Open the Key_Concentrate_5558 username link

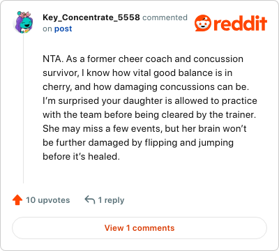click(91, 17)
